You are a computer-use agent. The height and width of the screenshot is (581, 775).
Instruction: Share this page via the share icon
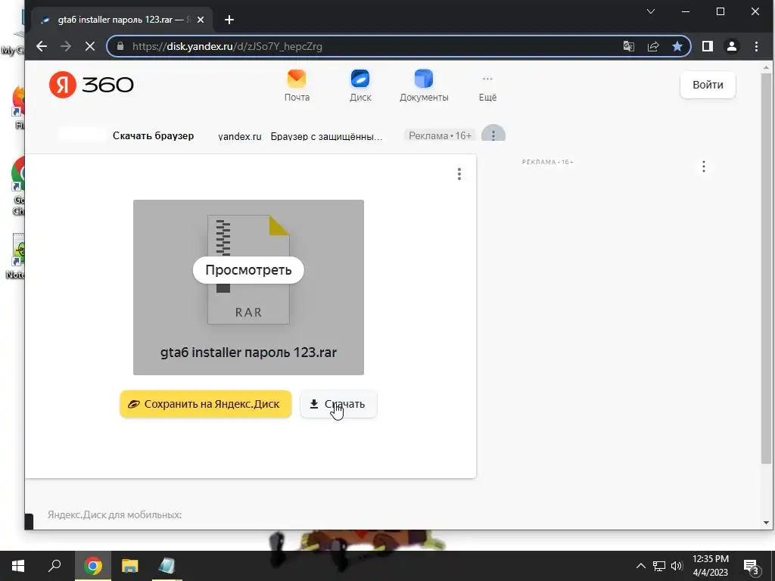coord(653,46)
